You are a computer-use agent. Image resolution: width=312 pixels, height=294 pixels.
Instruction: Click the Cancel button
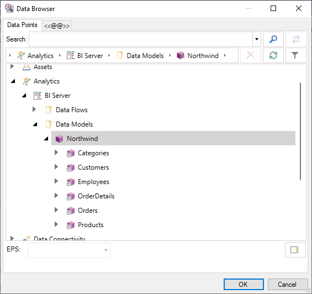[x=287, y=284]
